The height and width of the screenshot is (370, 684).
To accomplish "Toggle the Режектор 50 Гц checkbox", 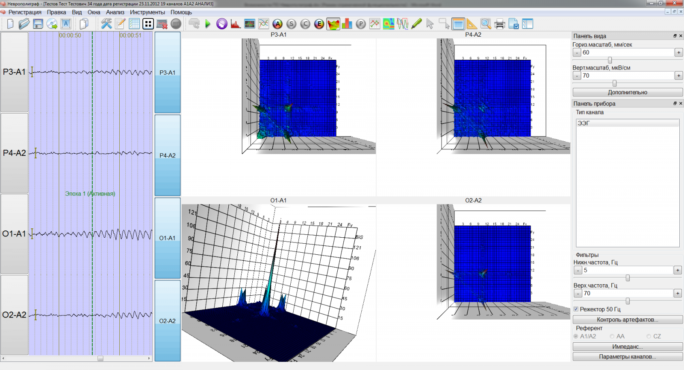I will pos(576,309).
